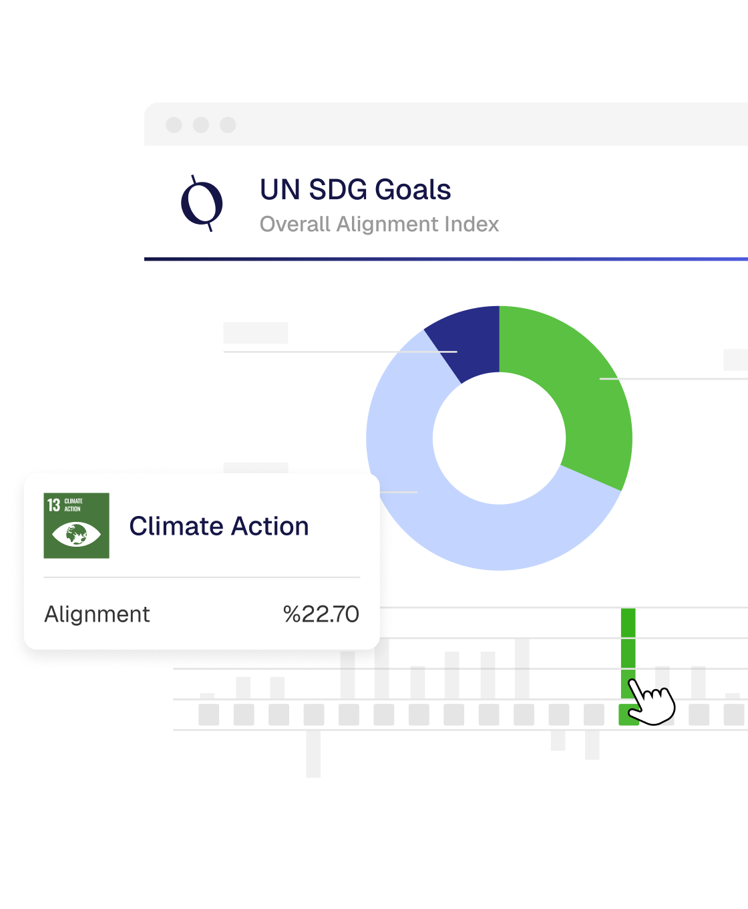Image resolution: width=748 pixels, height=909 pixels.
Task: Click the Overall Alignment Index subtitle
Action: 379,225
